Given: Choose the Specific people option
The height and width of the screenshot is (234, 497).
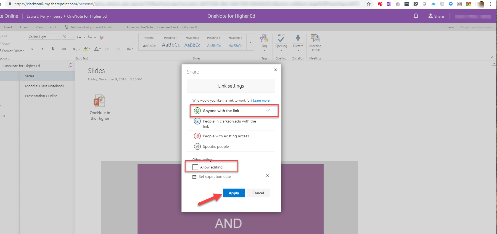Looking at the screenshot, I should point(231,146).
